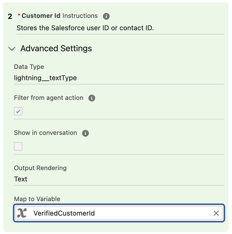The height and width of the screenshot is (234, 232).
Task: Toggle the checked box under Filter from agent action
Action: 18,111
